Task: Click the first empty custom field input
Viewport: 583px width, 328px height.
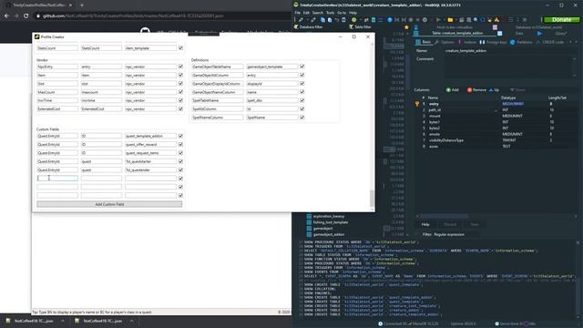Action: pos(57,179)
